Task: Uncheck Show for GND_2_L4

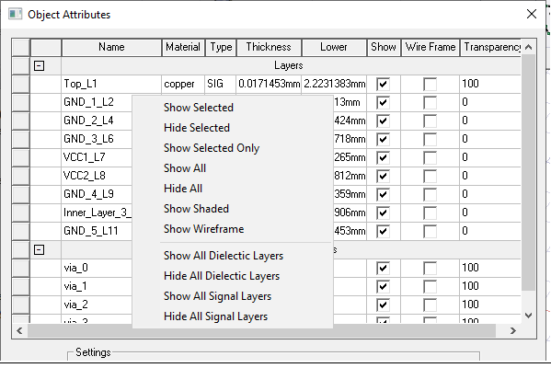Action: point(383,121)
